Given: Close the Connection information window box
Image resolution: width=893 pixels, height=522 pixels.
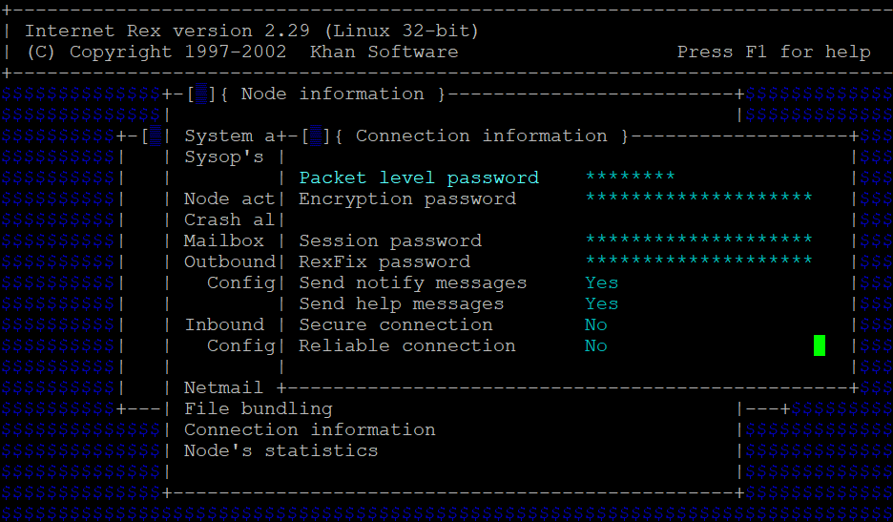Looking at the screenshot, I should click(x=316, y=136).
